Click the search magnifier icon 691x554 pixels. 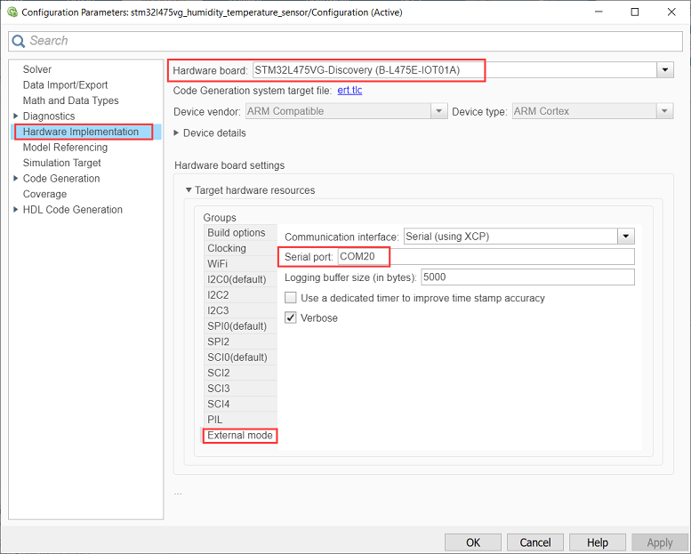coord(19,41)
